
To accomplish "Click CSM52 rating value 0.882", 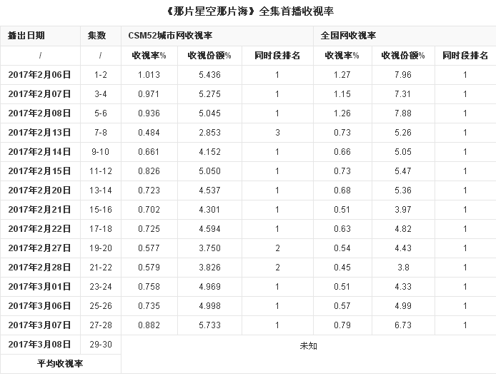I will click(149, 325).
